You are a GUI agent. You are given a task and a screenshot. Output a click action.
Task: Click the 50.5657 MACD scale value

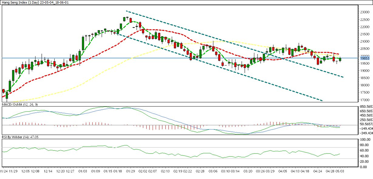pos(367,124)
